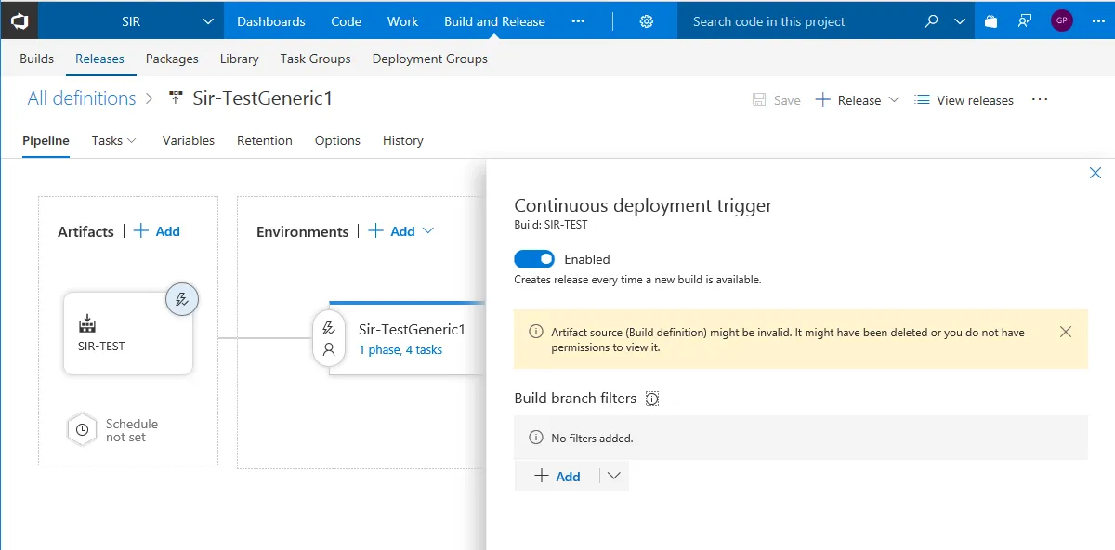Click the Build branch filters info icon
The image size is (1115, 550).
point(652,399)
